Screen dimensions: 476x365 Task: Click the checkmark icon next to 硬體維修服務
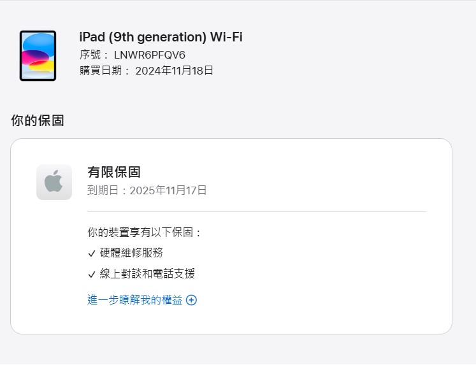click(92, 254)
